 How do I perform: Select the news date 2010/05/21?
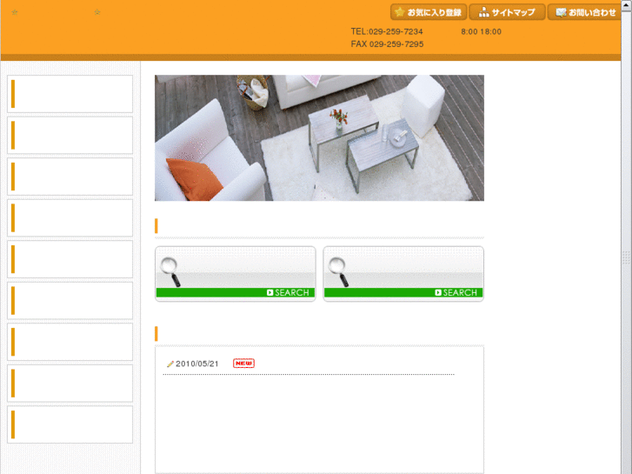tap(197, 364)
